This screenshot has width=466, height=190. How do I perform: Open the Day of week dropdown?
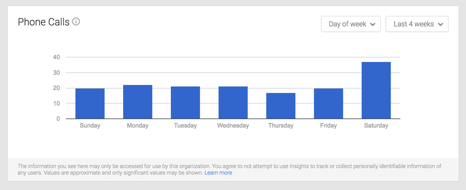[x=351, y=24]
